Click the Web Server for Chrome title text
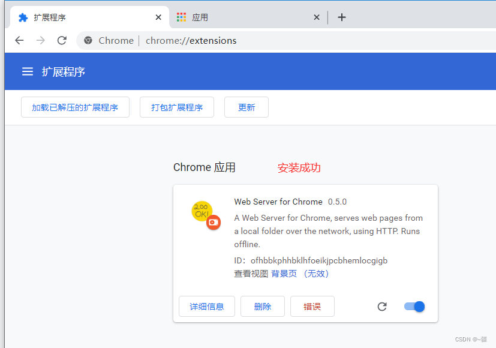 [278, 202]
